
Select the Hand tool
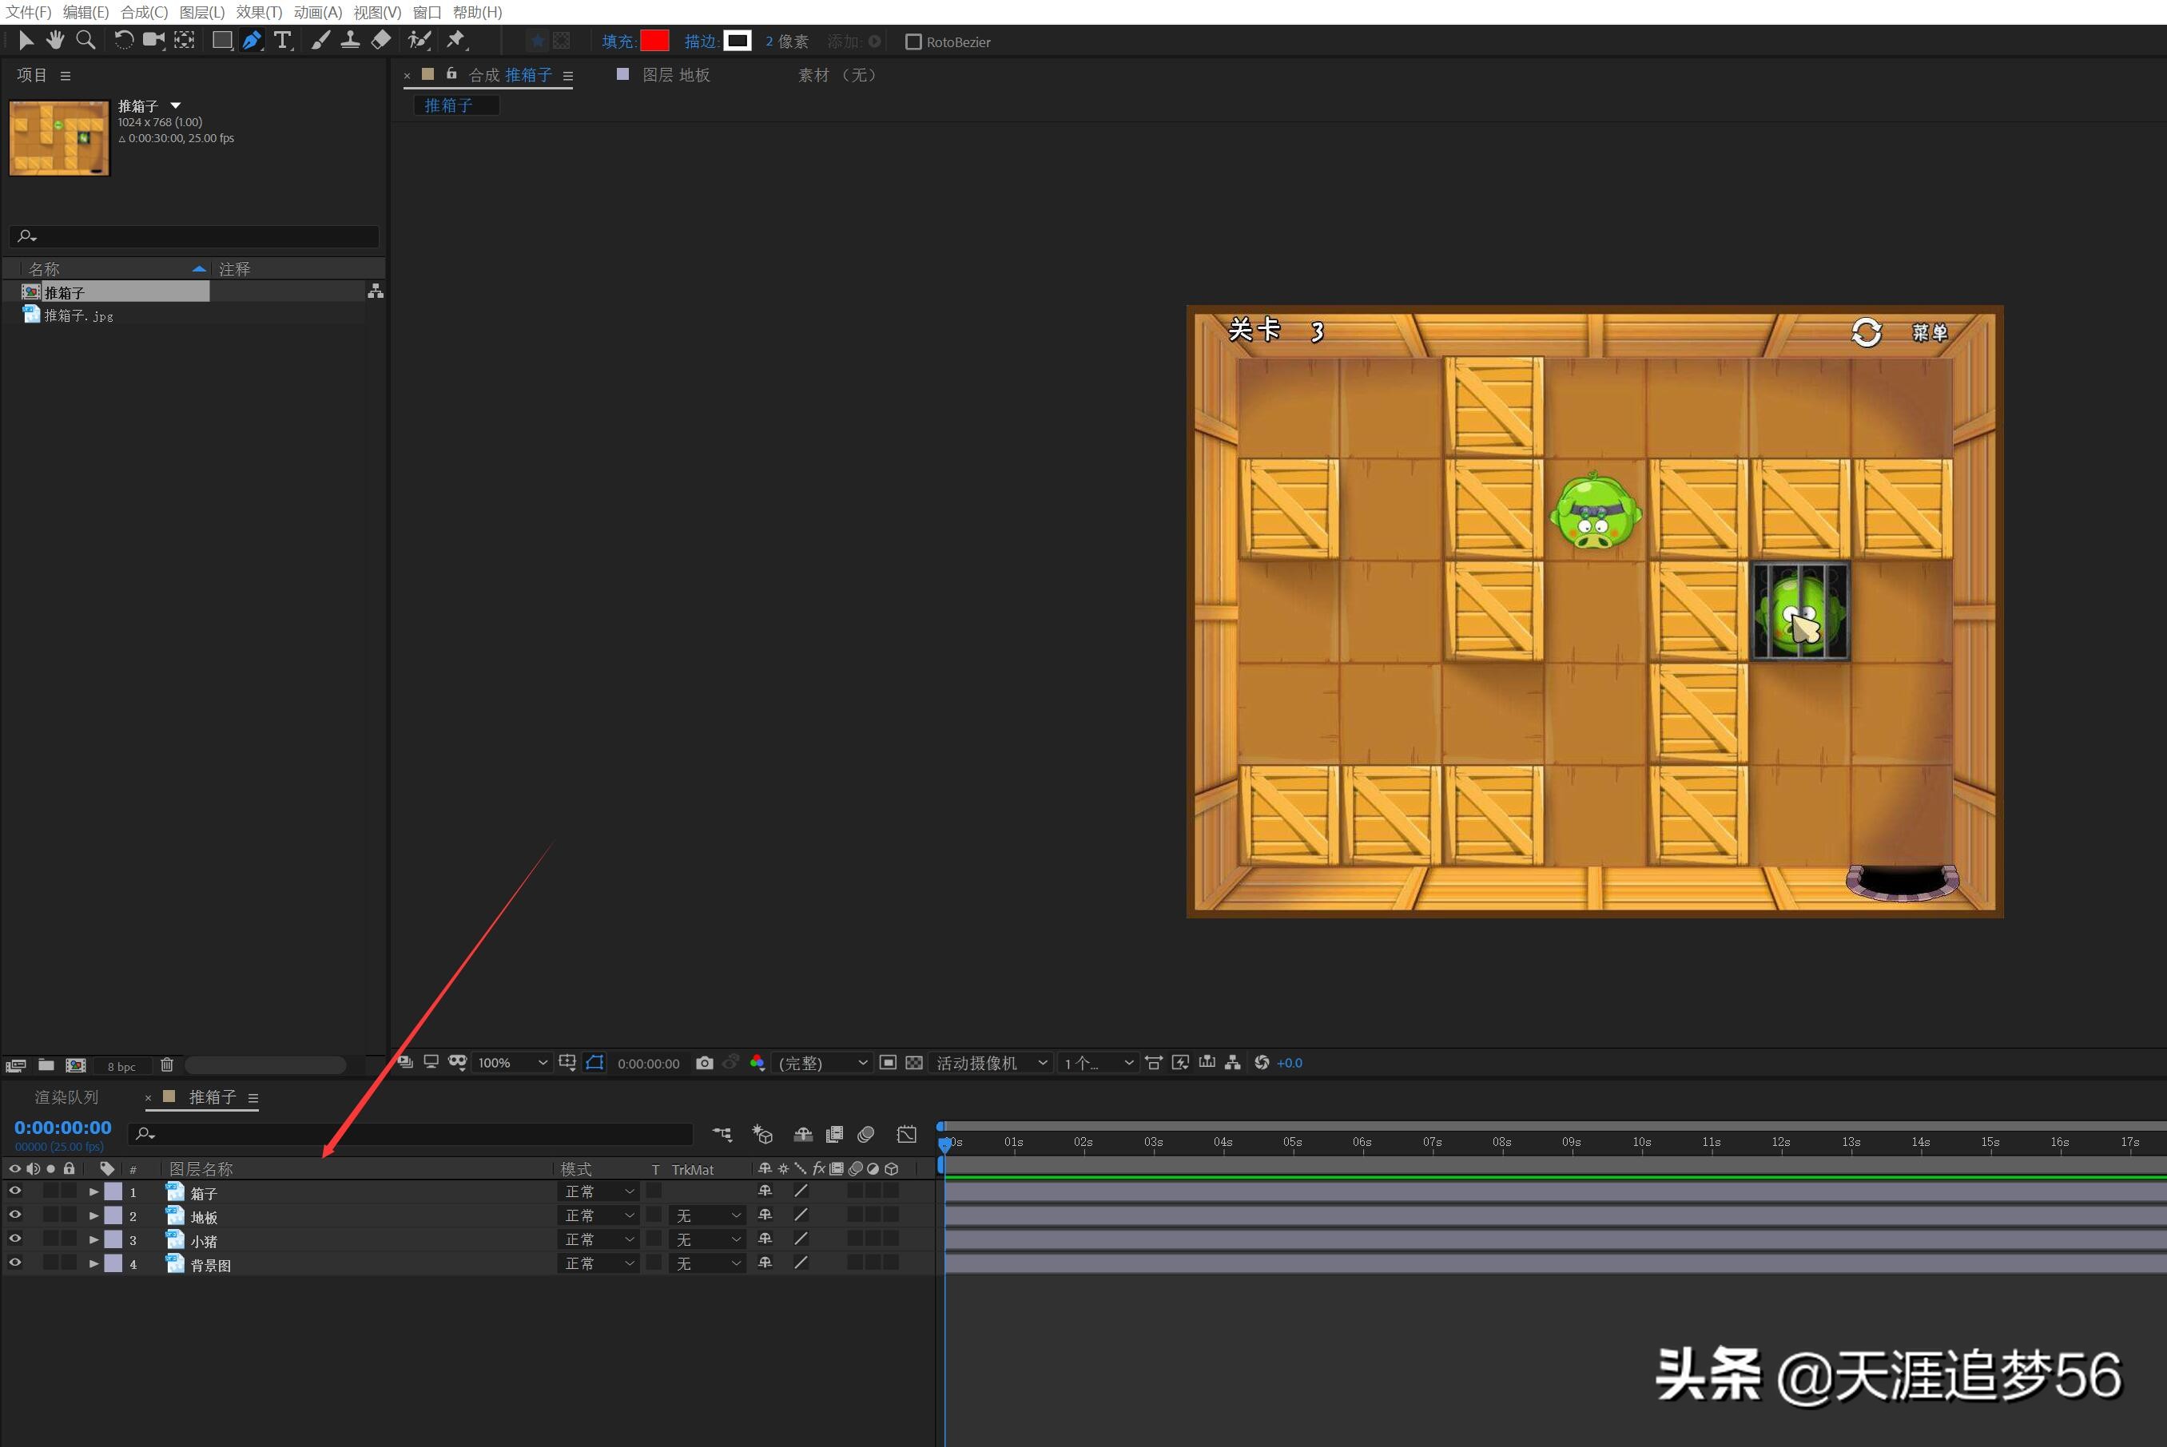pos(55,40)
